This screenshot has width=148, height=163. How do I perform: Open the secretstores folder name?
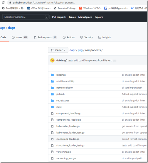point(63,101)
